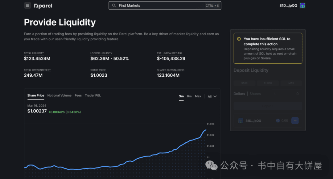Click the $1.001 axis label

point(211,146)
